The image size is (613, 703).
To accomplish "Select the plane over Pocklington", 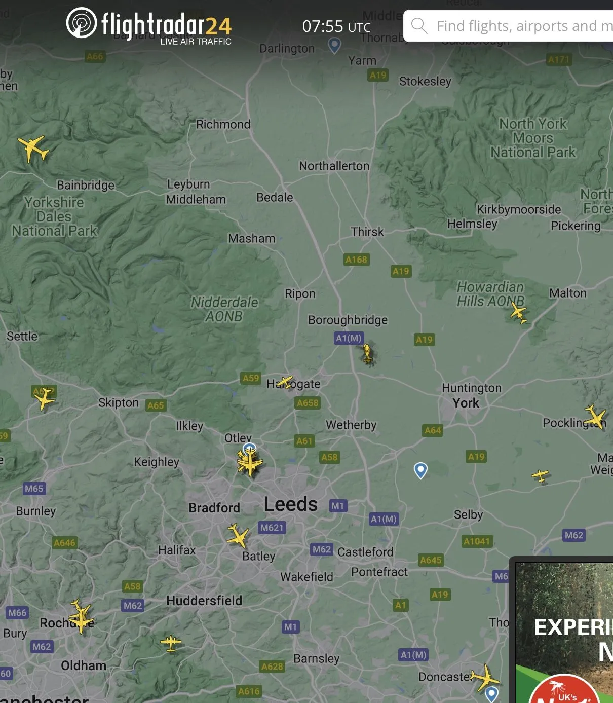I will 595,417.
